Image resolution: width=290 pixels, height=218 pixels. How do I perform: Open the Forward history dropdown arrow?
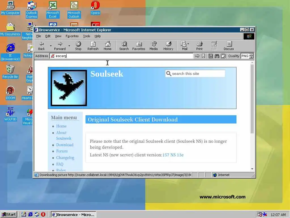pyautogui.click(x=69, y=46)
